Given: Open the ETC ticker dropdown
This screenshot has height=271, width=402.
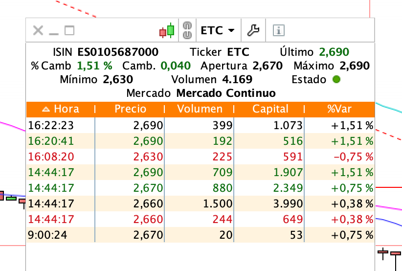Looking at the screenshot, I should pos(218,30).
